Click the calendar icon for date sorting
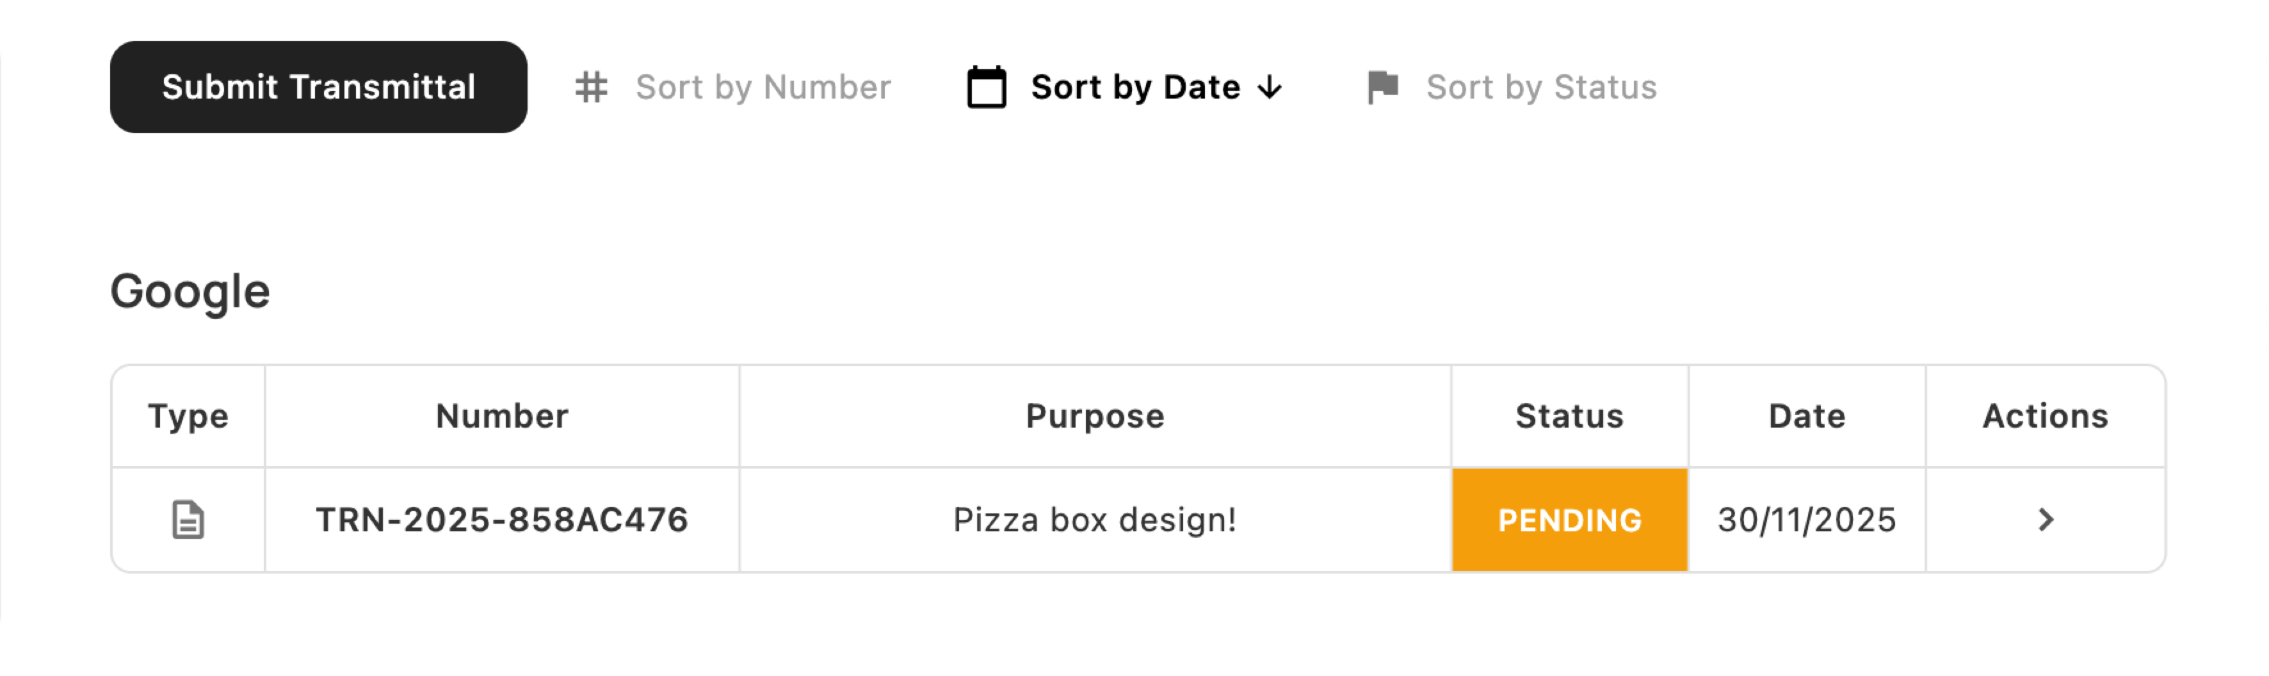 [987, 87]
